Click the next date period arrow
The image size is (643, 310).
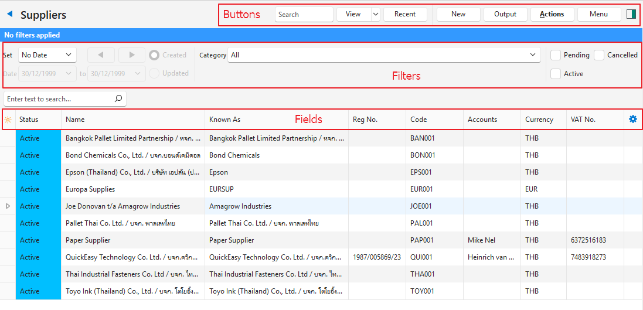[131, 55]
